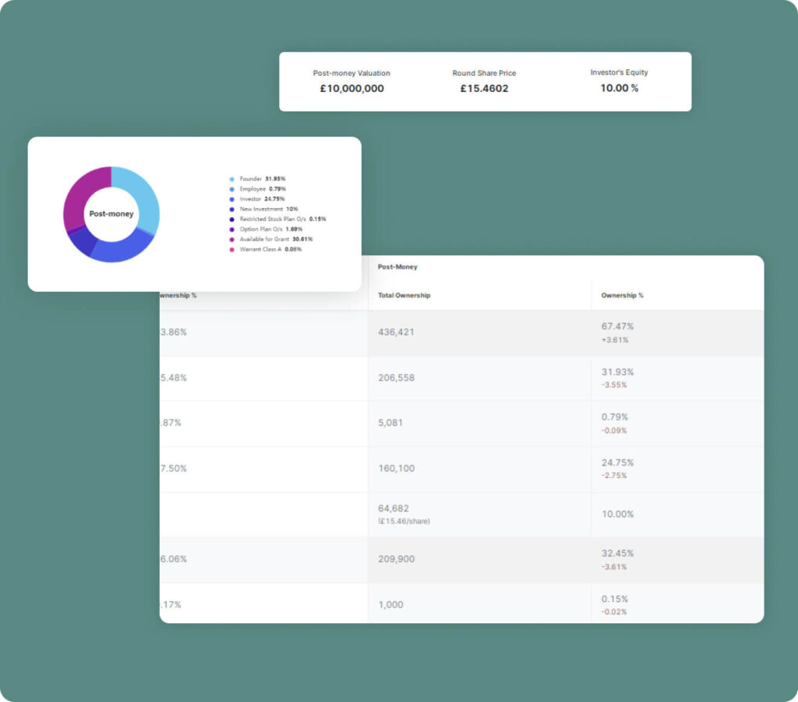This screenshot has width=798, height=702.
Task: Click the Restricted Stock Plan legend dot
Action: tap(231, 219)
